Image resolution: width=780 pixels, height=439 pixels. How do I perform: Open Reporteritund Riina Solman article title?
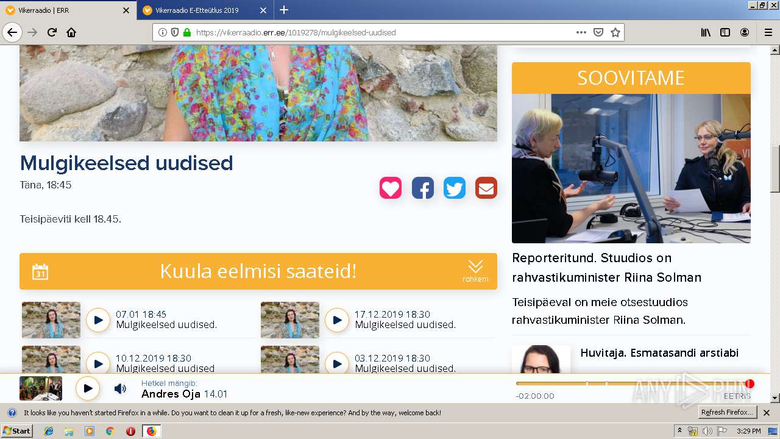pyautogui.click(x=607, y=268)
